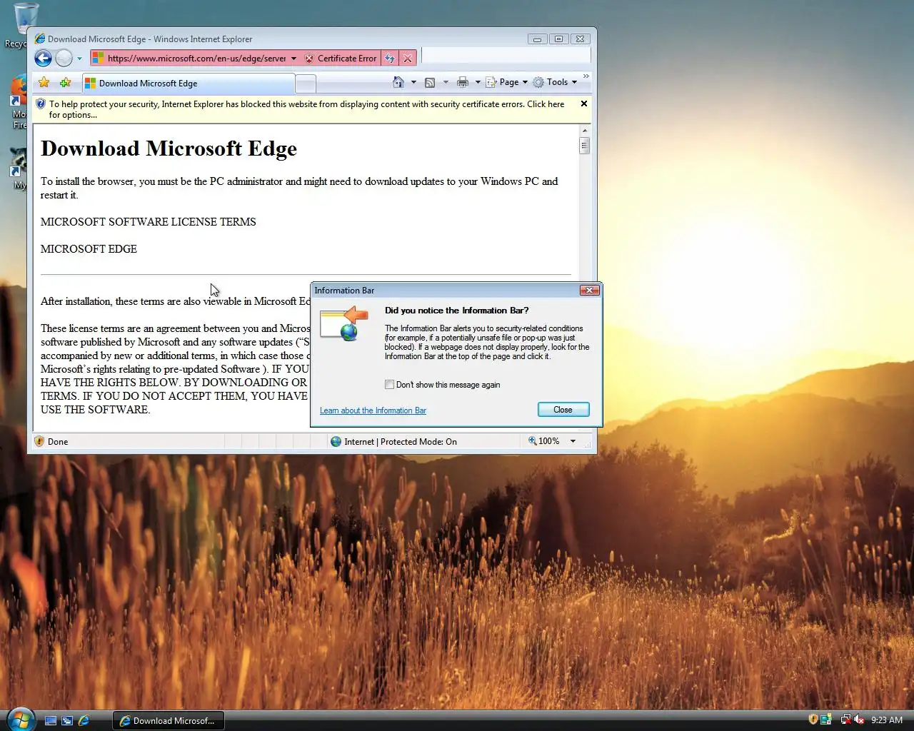Click the shield icon on the Information Bar

pyautogui.click(x=41, y=104)
